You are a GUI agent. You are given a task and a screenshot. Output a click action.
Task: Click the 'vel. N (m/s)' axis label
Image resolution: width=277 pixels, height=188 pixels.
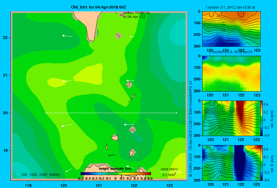[272, 119]
